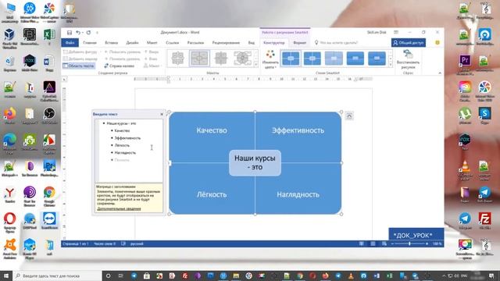
Task: Apply the first SmartArt style swatch
Action: (x=291, y=59)
